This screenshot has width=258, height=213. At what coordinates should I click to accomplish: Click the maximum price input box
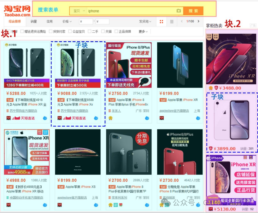[102, 22]
